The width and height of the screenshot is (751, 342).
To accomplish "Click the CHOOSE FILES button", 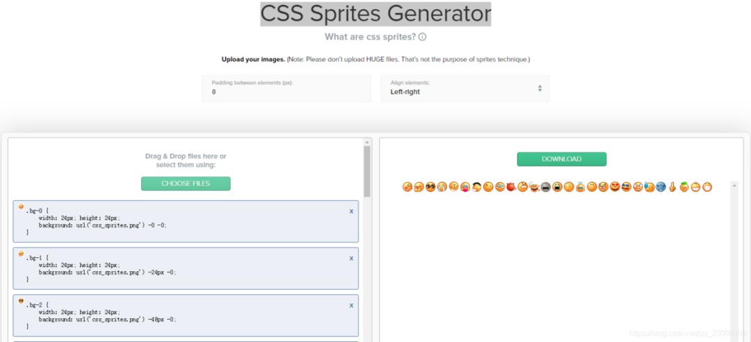I will pos(186,184).
